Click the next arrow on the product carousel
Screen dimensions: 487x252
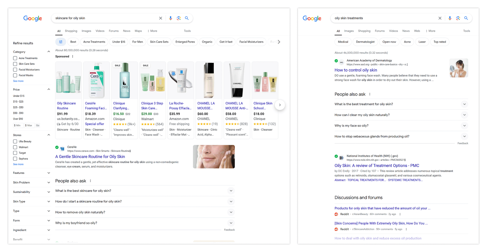pyautogui.click(x=280, y=105)
